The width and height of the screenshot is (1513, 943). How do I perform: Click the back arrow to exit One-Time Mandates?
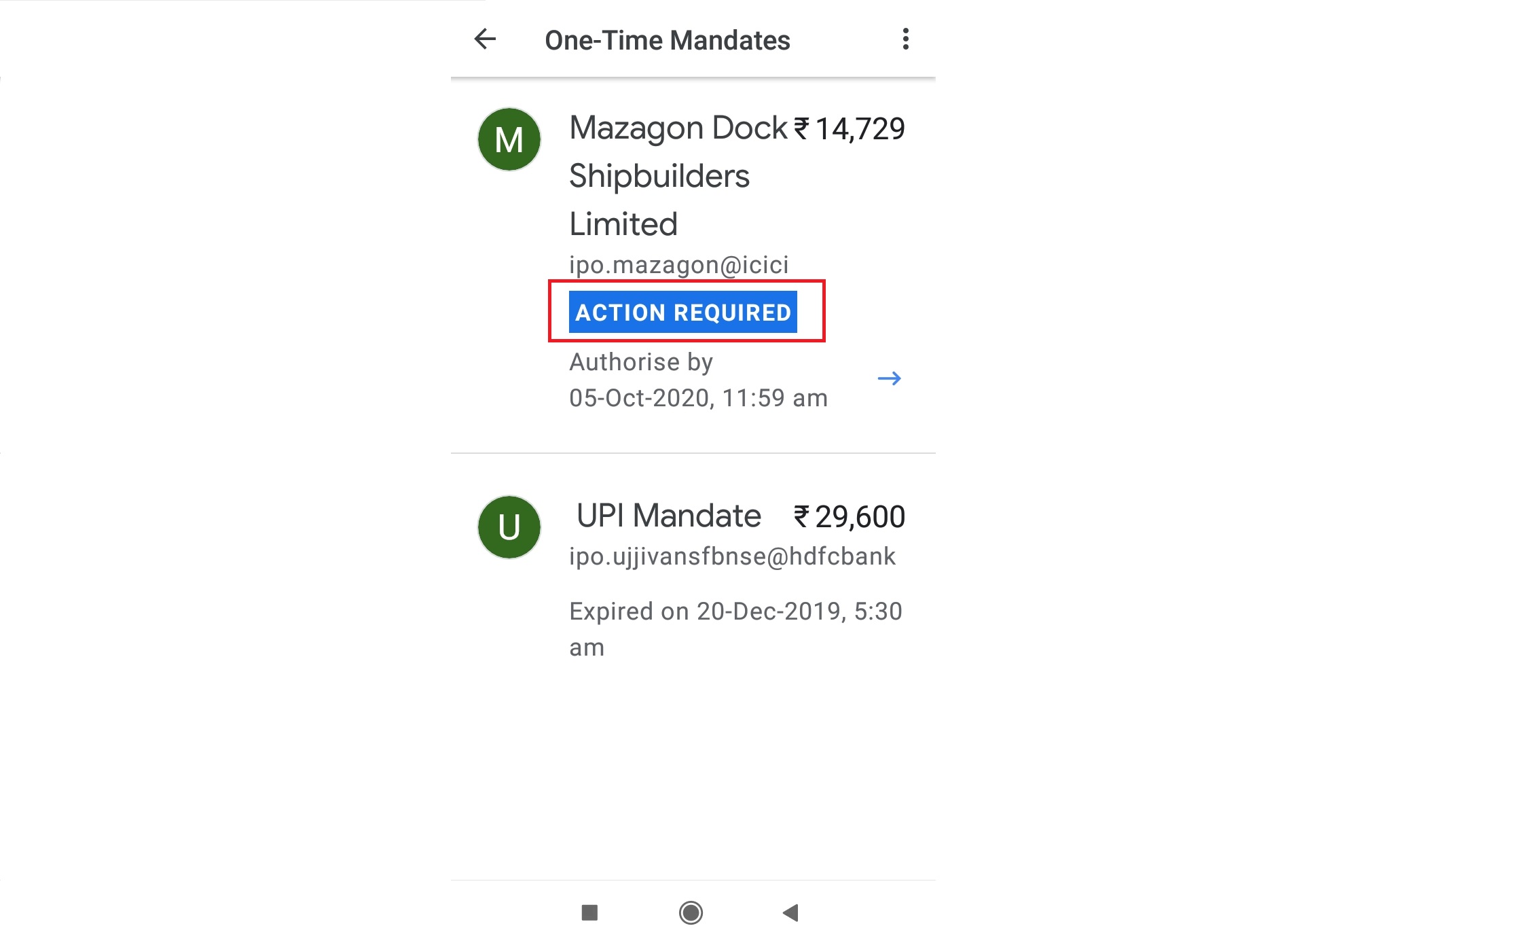(485, 40)
